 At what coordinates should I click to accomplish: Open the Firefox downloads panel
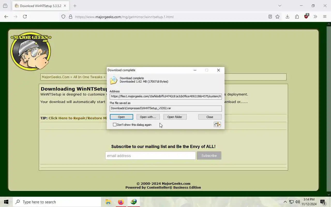pyautogui.click(x=287, y=17)
